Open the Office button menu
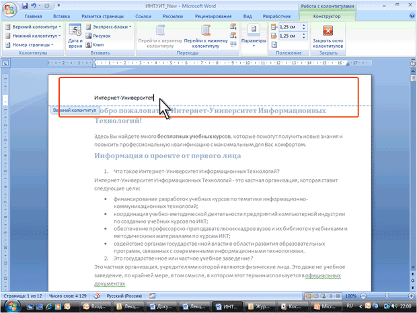The width and height of the screenshot is (417, 313). [x=9, y=9]
